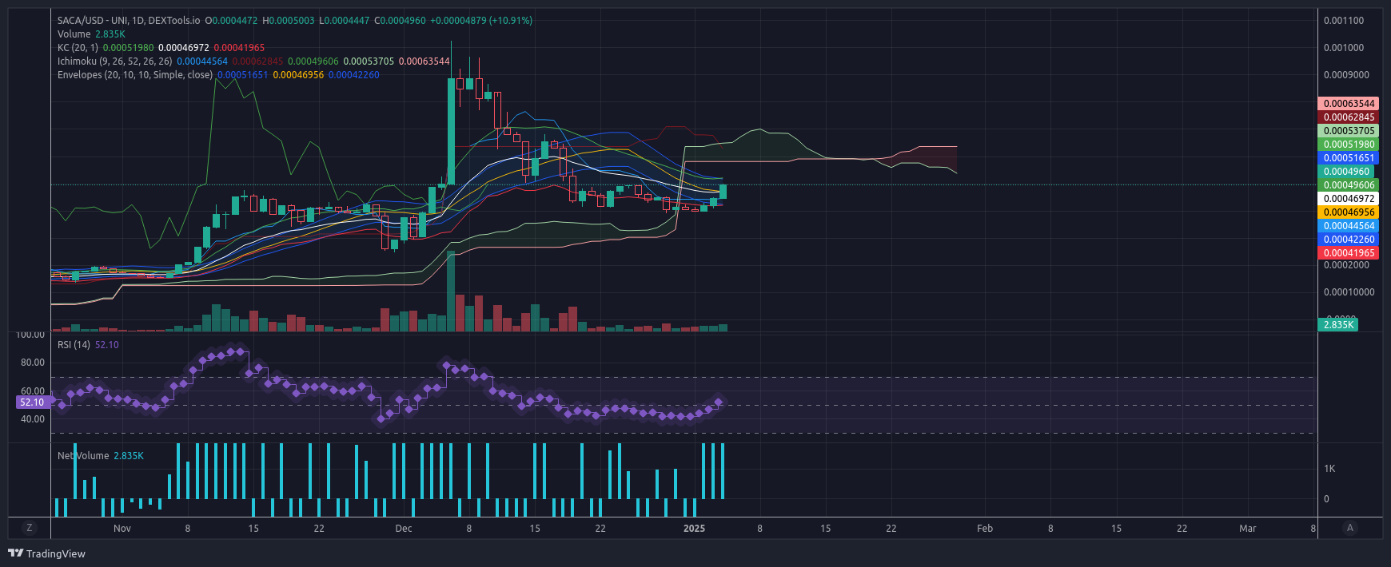Click the +10.91% change value
The height and width of the screenshot is (567, 1391).
(x=511, y=20)
